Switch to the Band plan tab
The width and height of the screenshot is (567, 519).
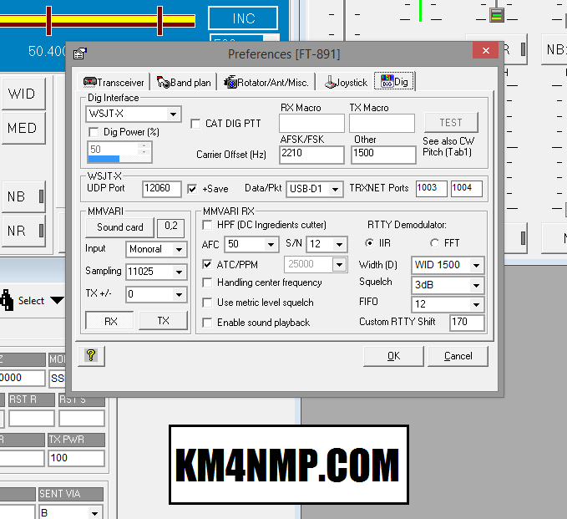click(x=184, y=82)
